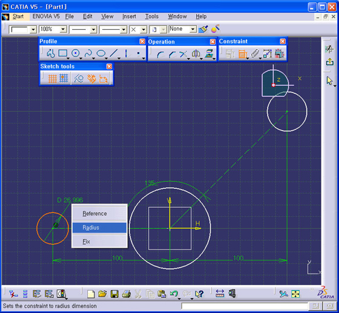Image resolution: width=339 pixels, height=313 pixels.
Task: Click the Graphic Properties wizard icon
Action: click(216, 28)
